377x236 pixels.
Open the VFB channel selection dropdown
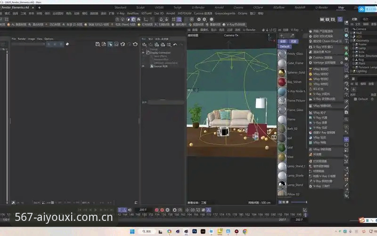pos(28,44)
